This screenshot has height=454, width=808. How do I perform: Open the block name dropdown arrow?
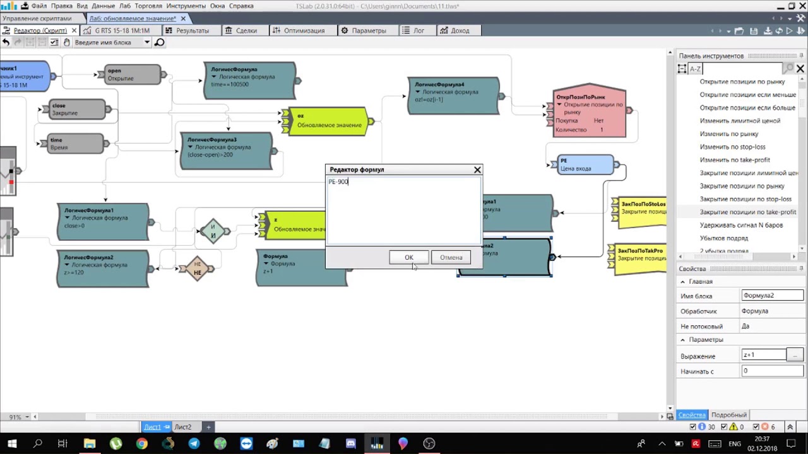click(x=147, y=42)
